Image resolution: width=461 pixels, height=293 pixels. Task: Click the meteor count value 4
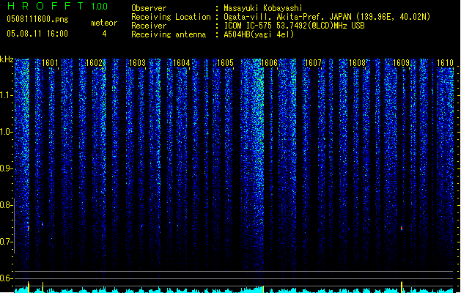pos(104,34)
